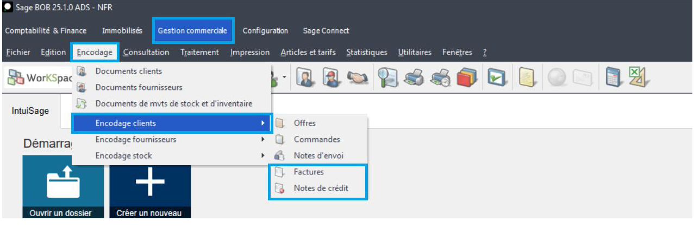Open the small toolbar dropdown arrow
694x228 pixels.
pos(284,79)
